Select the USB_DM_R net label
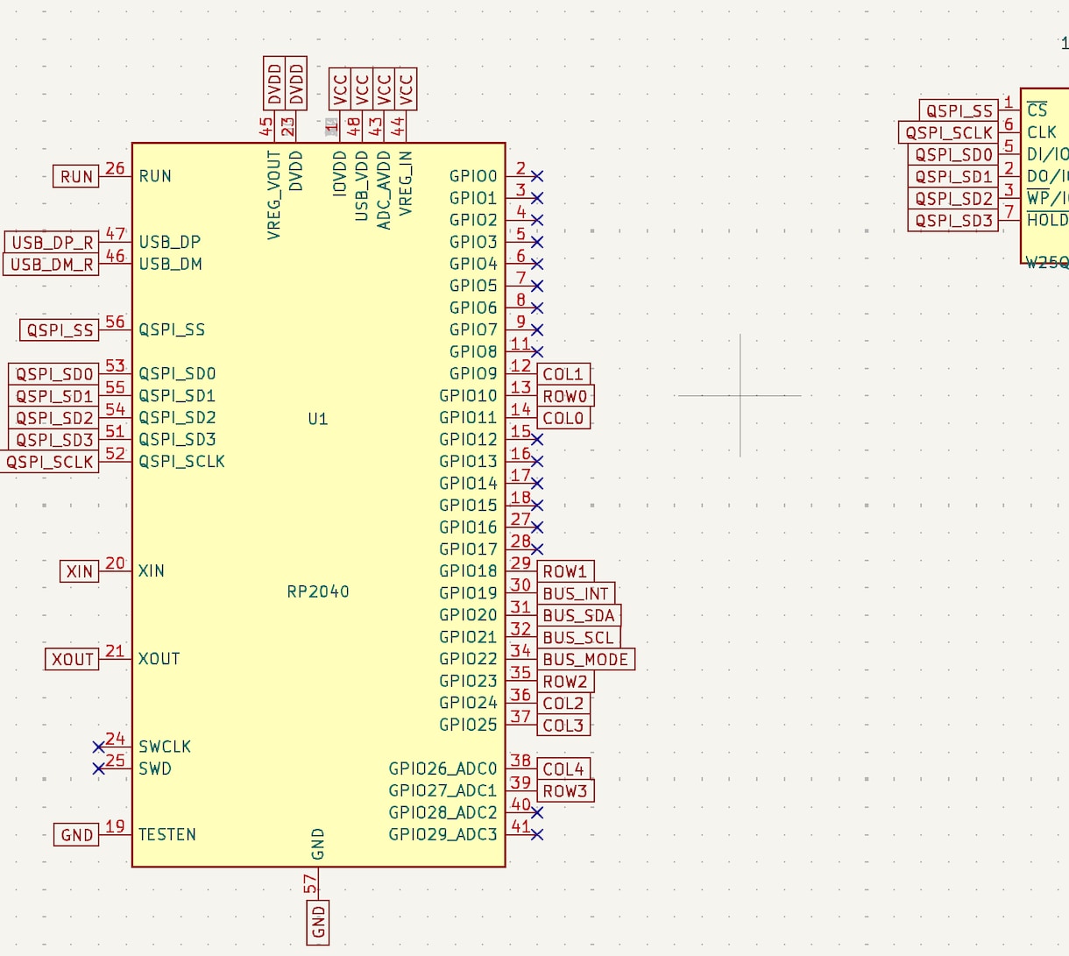The image size is (1069, 956). click(x=52, y=264)
